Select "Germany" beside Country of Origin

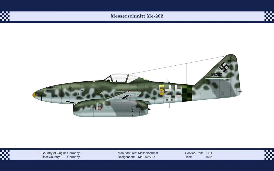coord(73,153)
